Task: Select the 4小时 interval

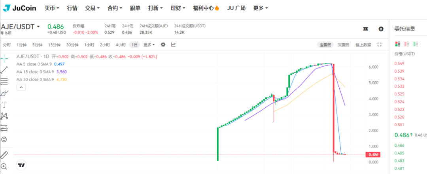Action: (121, 45)
